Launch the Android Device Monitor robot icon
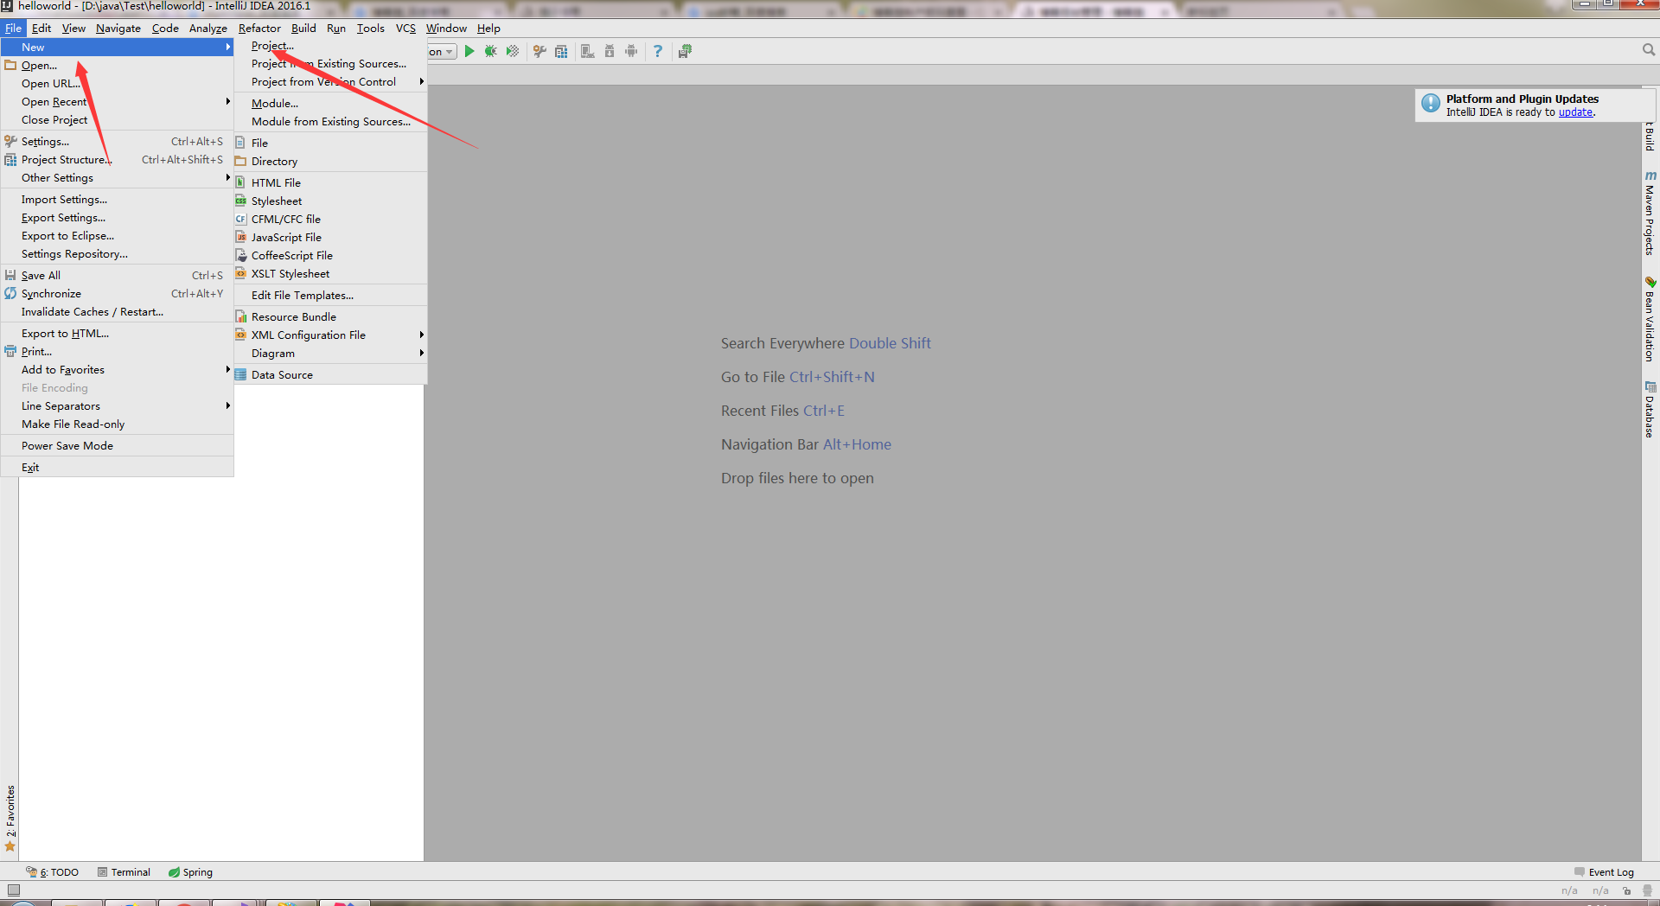The height and width of the screenshot is (906, 1660). pos(631,51)
